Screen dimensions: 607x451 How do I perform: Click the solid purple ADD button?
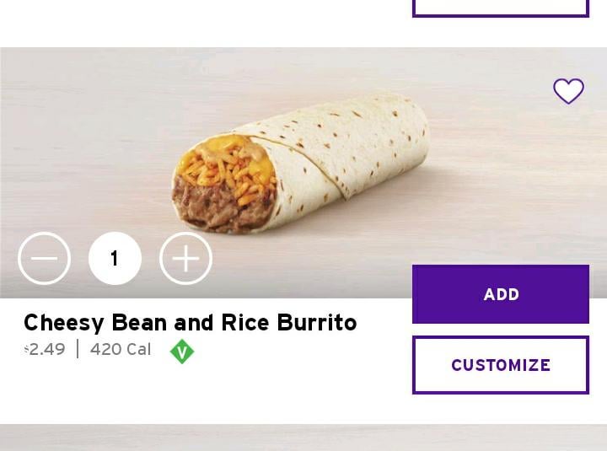point(501,294)
